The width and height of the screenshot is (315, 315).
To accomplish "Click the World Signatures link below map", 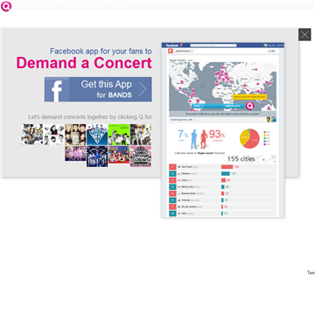I will pos(182,120).
